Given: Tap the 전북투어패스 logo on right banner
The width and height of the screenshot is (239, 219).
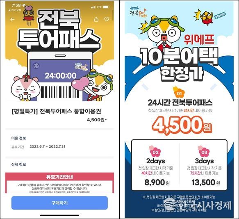Looking at the screenshot, I should coord(138,12).
